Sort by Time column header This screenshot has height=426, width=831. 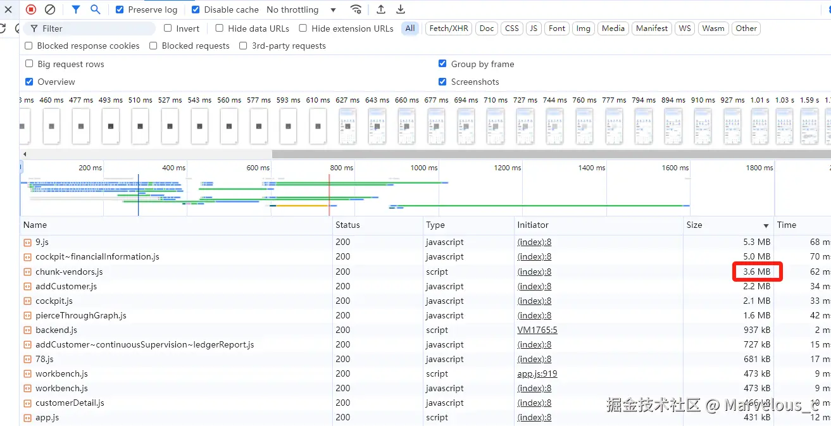(x=802, y=225)
